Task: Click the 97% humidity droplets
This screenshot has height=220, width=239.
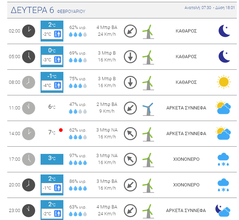Action: click(78, 163)
